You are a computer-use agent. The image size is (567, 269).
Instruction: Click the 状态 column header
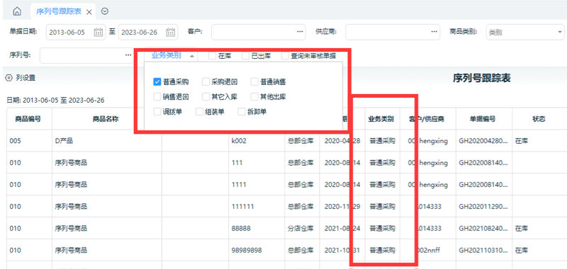[x=539, y=119]
